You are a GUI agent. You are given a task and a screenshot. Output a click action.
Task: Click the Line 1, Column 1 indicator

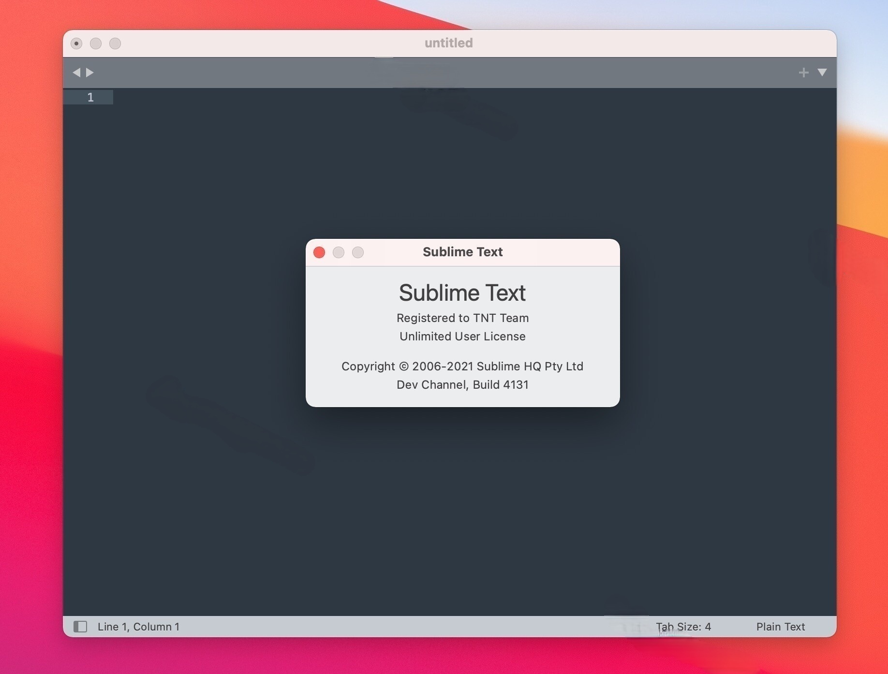(x=138, y=627)
